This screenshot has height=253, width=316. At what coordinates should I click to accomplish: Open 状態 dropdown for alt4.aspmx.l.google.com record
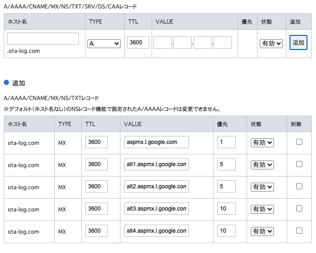(x=262, y=231)
